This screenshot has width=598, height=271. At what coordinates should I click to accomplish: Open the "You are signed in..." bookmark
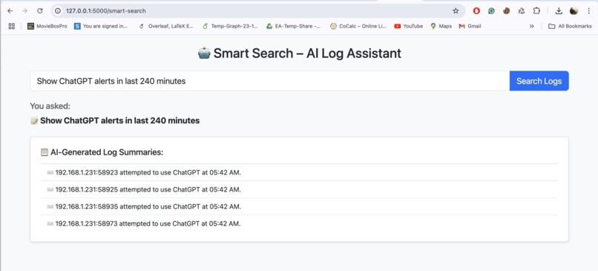click(101, 26)
